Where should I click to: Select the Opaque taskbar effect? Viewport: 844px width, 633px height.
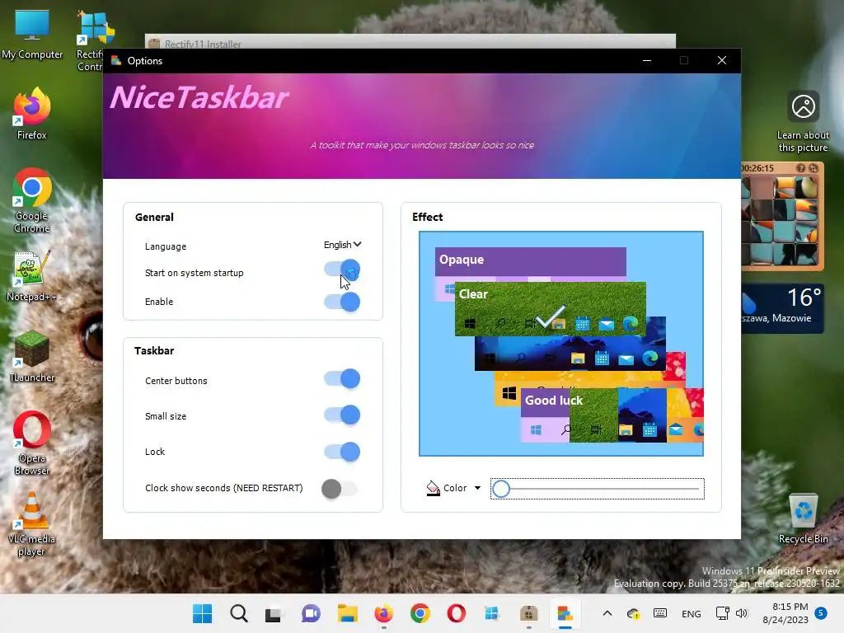tap(530, 261)
